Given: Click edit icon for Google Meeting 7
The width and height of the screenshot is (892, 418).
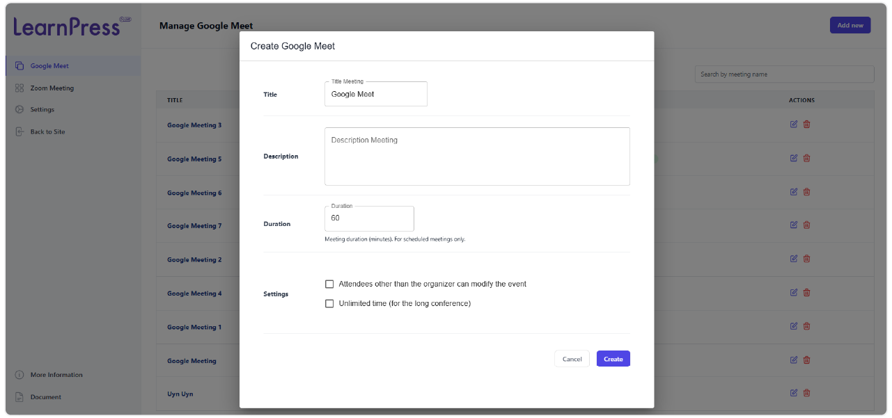Looking at the screenshot, I should [x=794, y=225].
